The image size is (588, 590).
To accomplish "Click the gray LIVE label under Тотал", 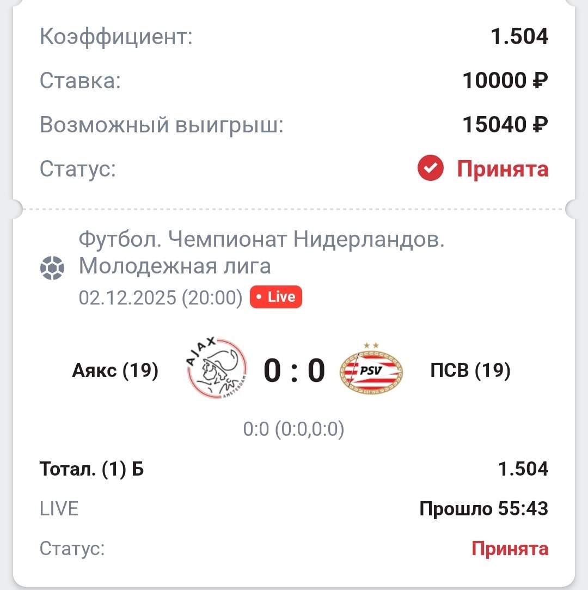I will pyautogui.click(x=59, y=509).
